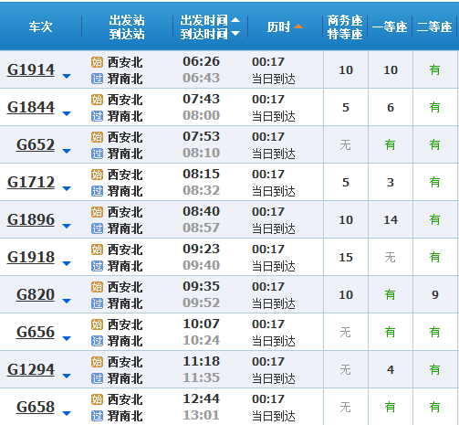Expand stop list arrow for G656
Viewport: 459px width, 425px height.
coord(67,338)
